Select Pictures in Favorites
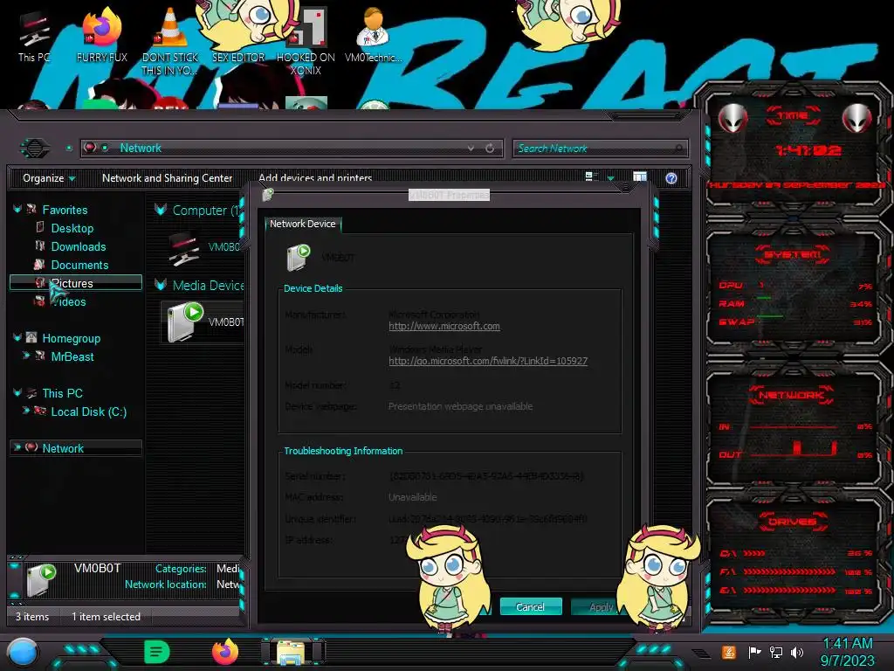Image resolution: width=894 pixels, height=671 pixels. (76, 283)
